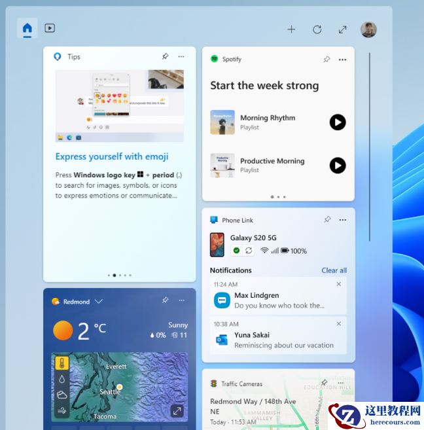The width and height of the screenshot is (424, 430).
Task: Select the precipitation map layer
Action: click(x=62, y=379)
